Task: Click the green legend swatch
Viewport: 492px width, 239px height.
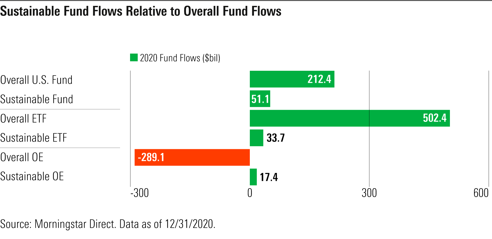Action: tap(134, 58)
